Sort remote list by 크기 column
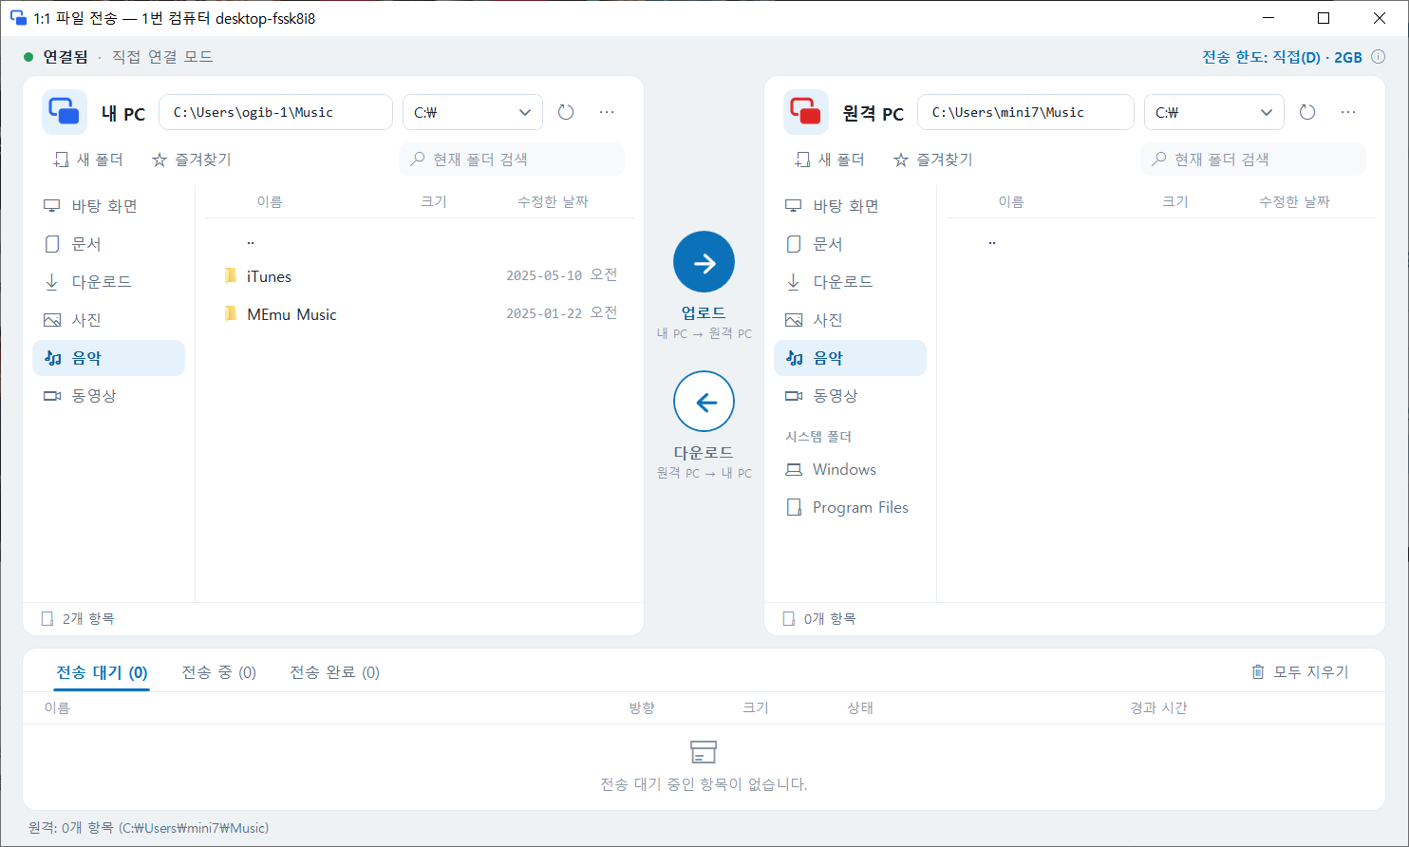Image resolution: width=1409 pixels, height=847 pixels. click(1175, 201)
